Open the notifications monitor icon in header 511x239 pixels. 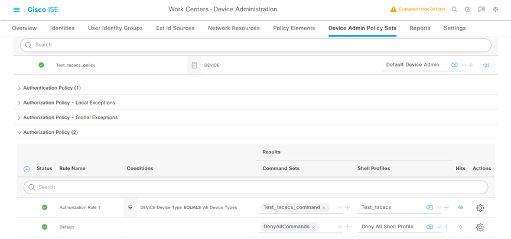[481, 9]
